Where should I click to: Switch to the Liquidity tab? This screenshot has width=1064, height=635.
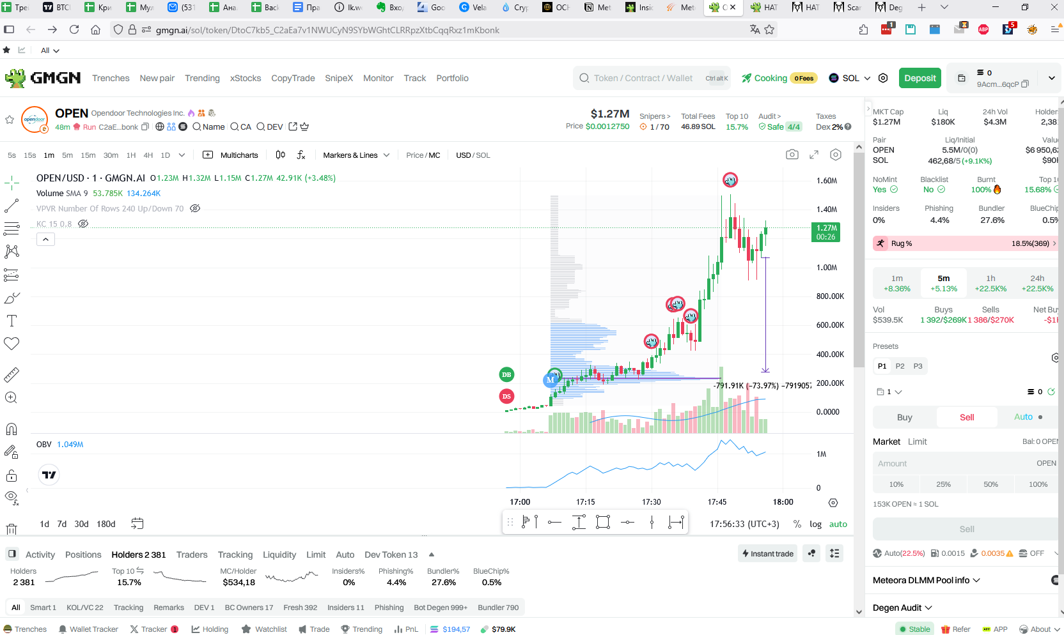tap(279, 555)
